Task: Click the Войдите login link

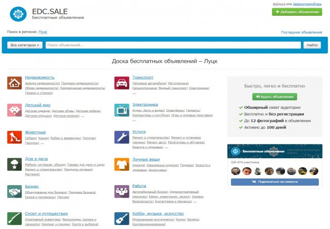Action: pos(279,4)
